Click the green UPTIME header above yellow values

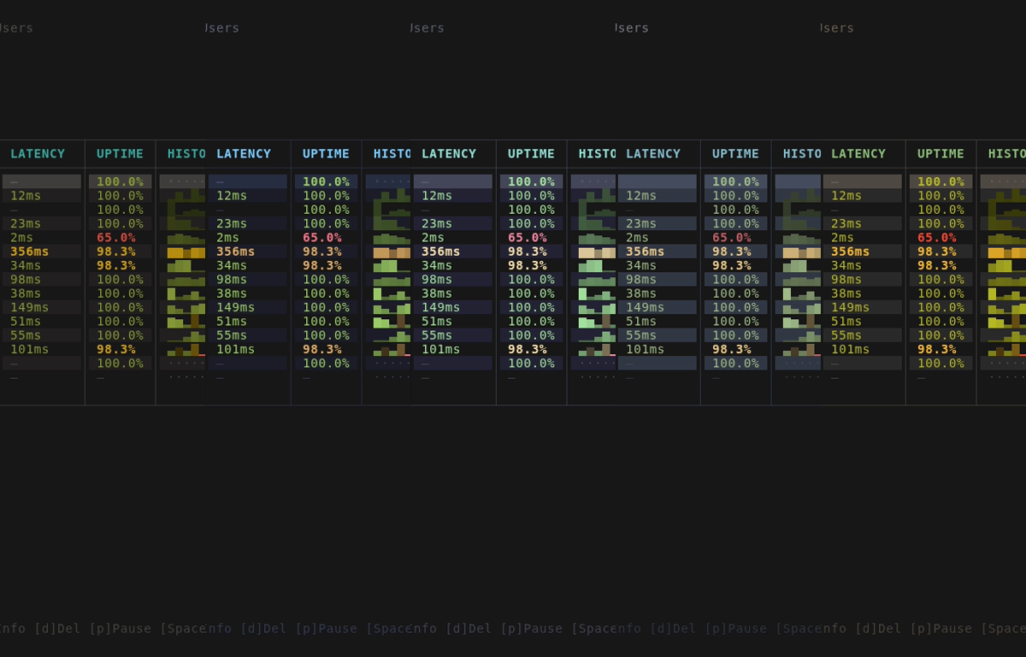(x=940, y=154)
